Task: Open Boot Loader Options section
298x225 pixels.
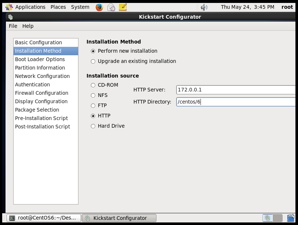Action: [46, 59]
